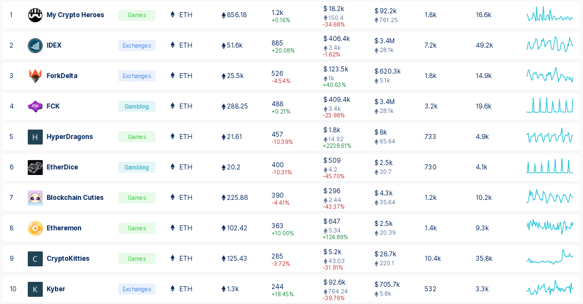Screen dimensions: 583x304
Task: Select the Gambling tag on FCK row
Action: (x=137, y=106)
